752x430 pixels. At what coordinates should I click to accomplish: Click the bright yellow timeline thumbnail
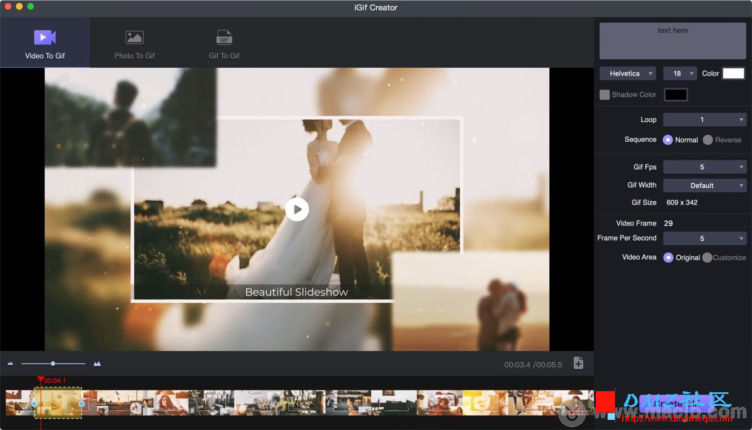[x=485, y=403]
